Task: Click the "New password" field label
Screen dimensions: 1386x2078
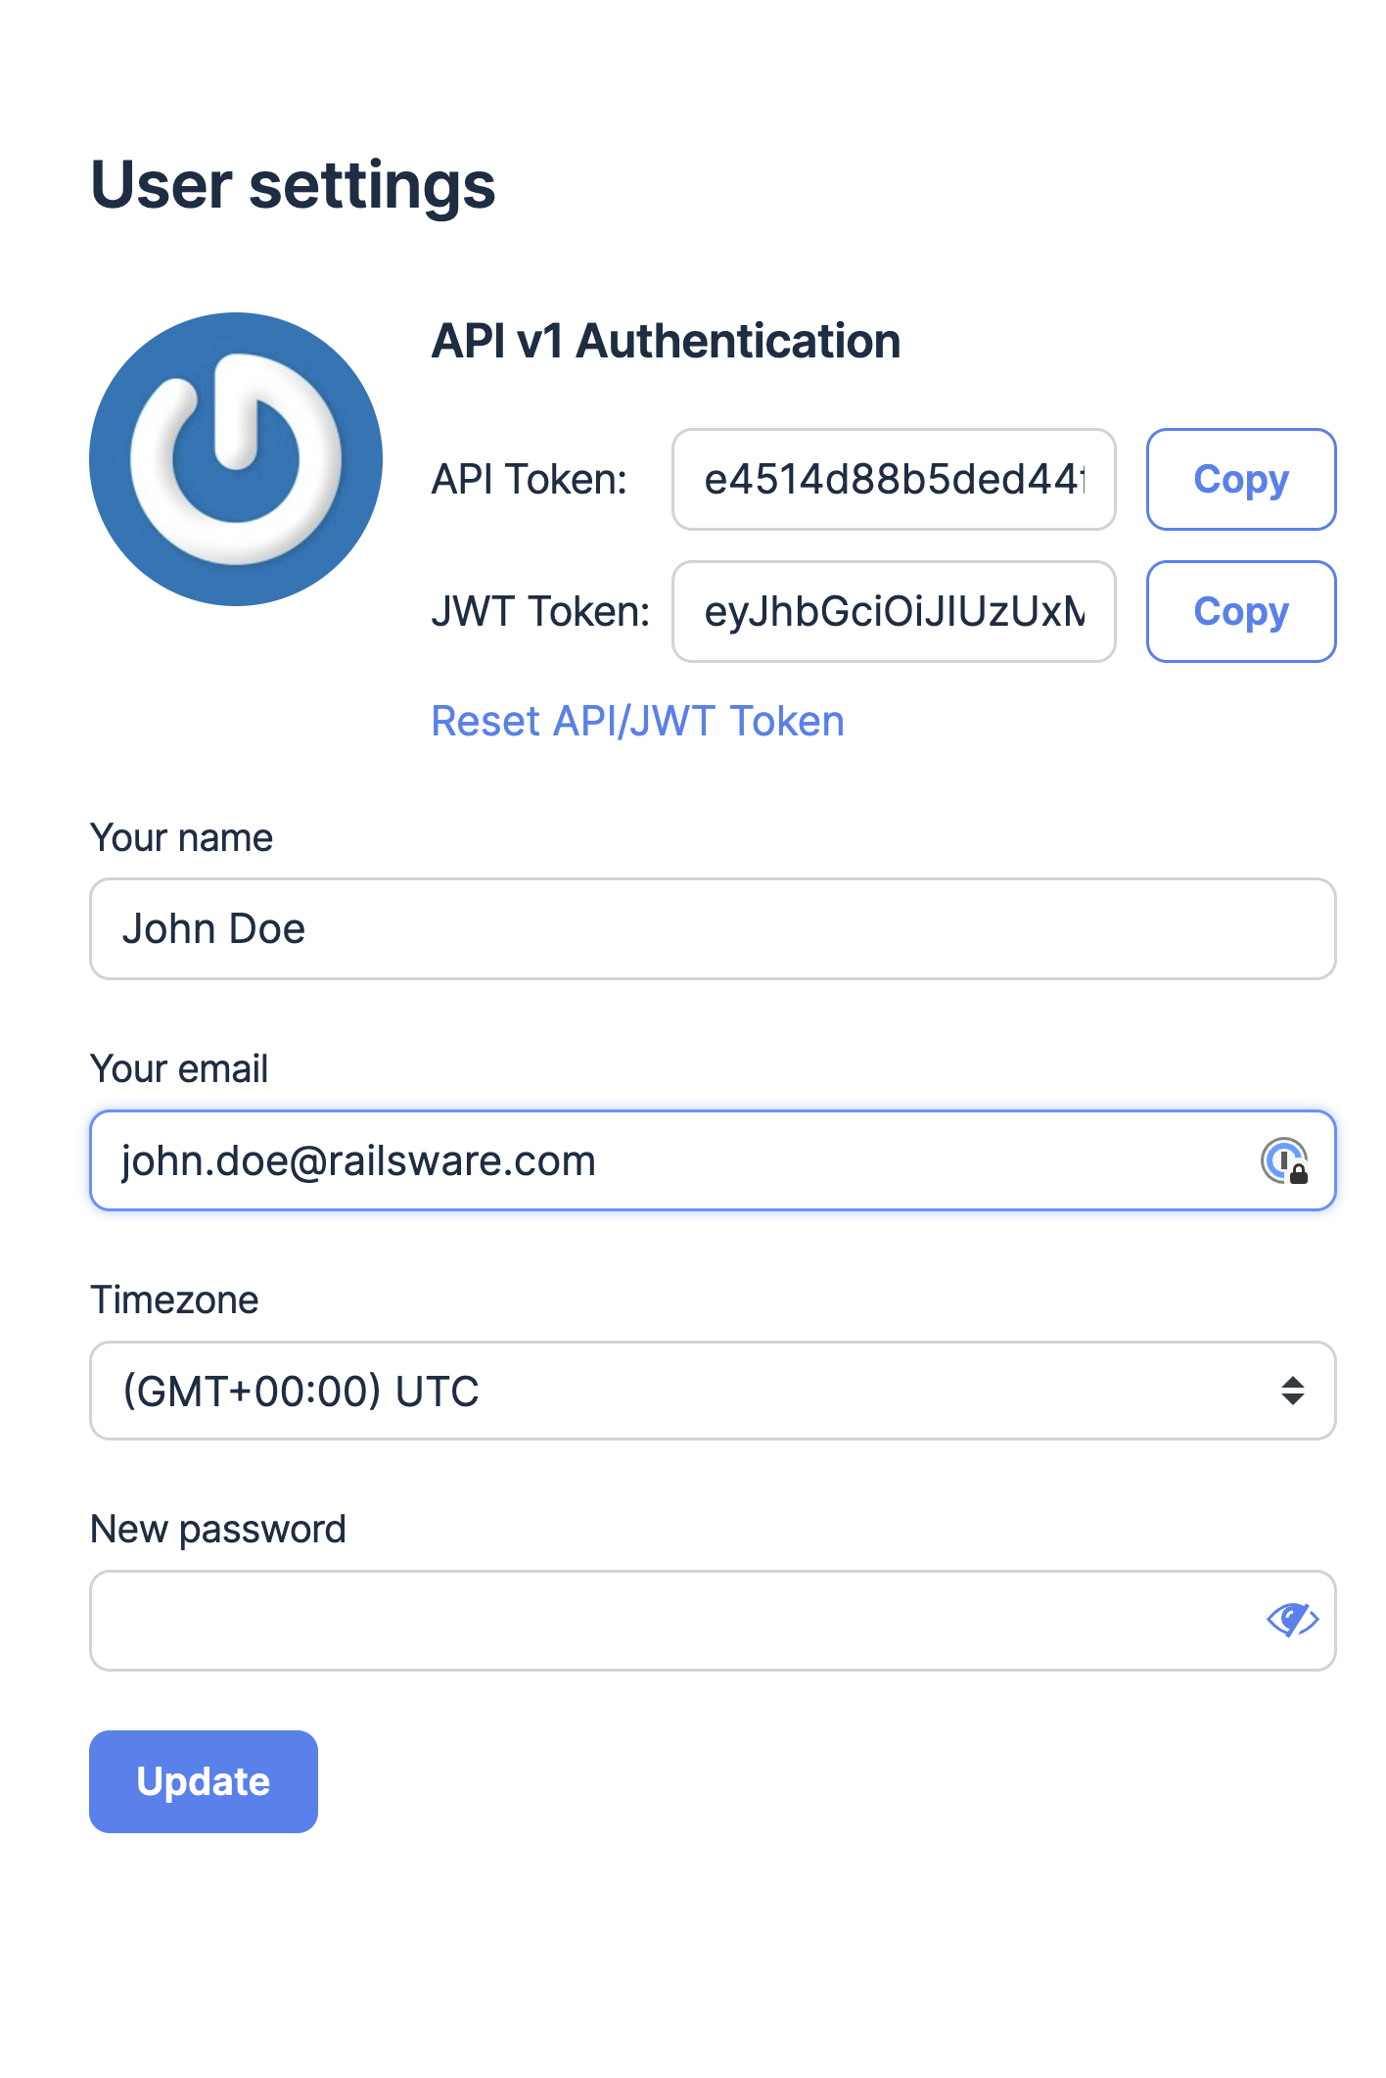Action: 217,1530
